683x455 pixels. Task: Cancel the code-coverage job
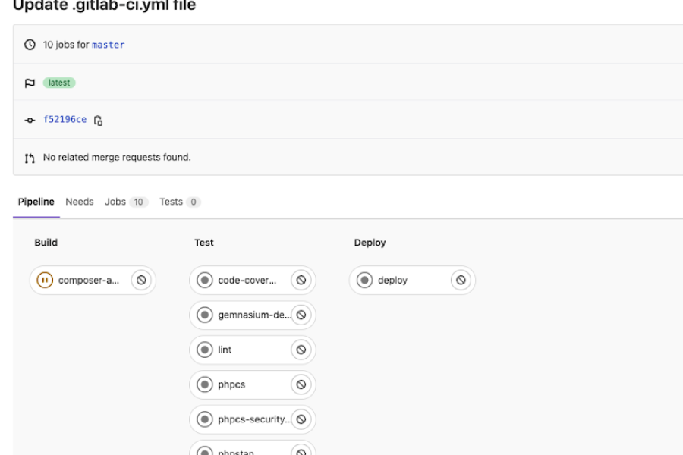[301, 281]
